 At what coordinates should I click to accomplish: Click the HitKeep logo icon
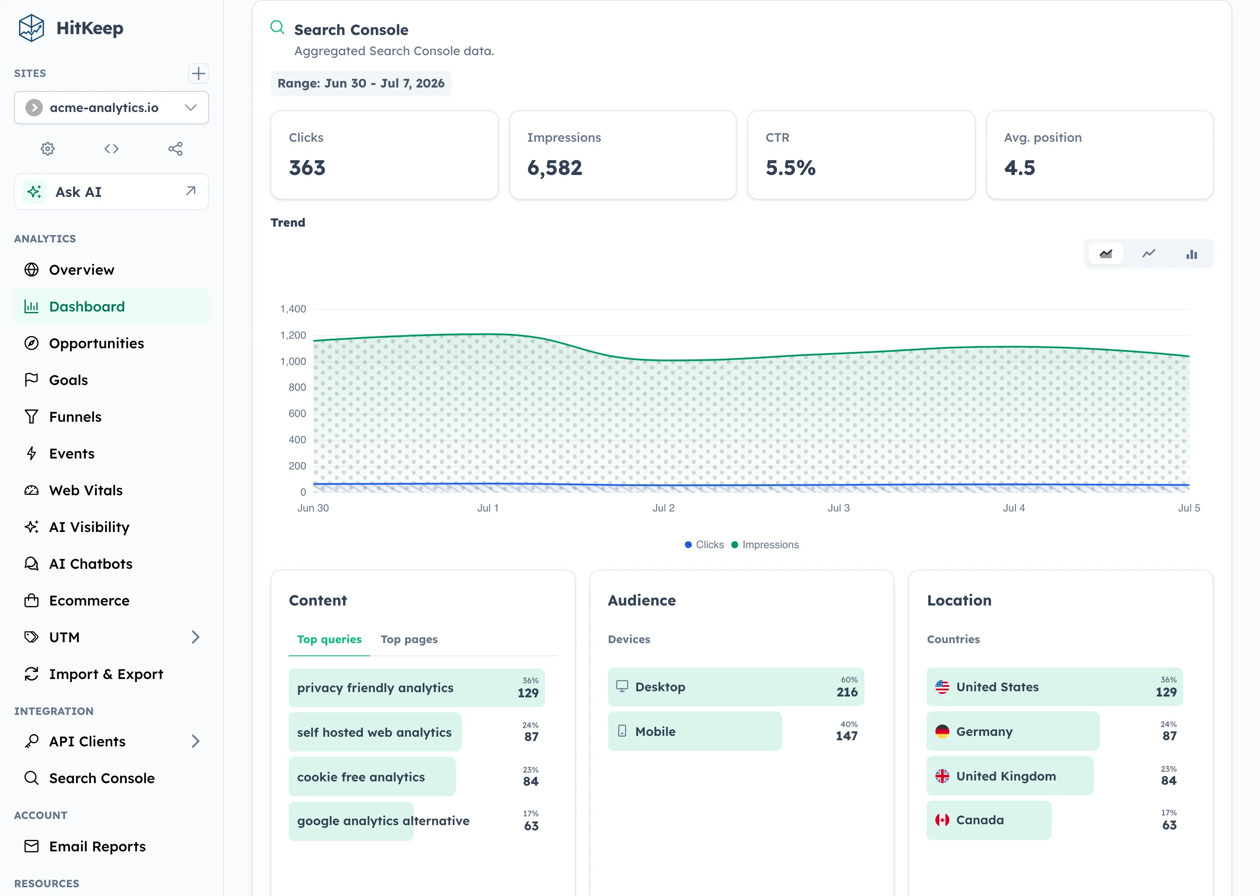tap(31, 28)
